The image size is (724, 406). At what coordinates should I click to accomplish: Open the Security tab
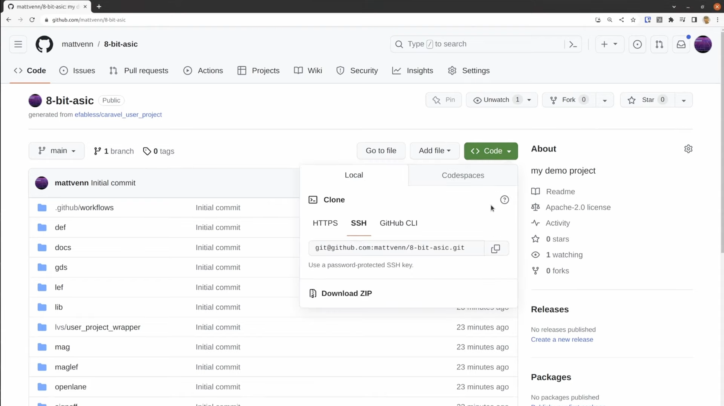click(x=357, y=70)
